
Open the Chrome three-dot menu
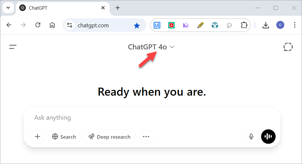pos(295,25)
